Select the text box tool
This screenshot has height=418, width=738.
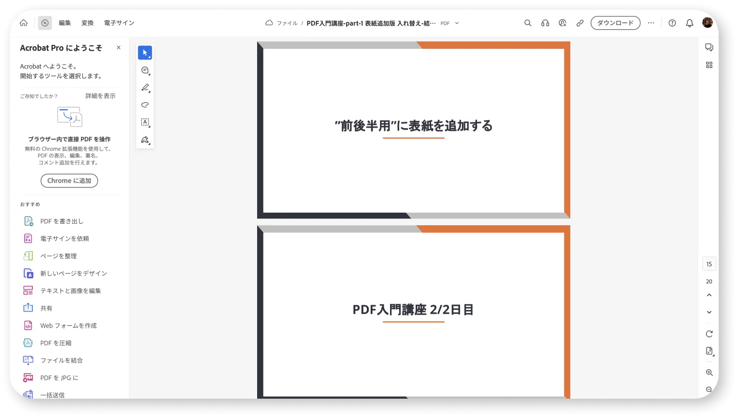coord(145,122)
